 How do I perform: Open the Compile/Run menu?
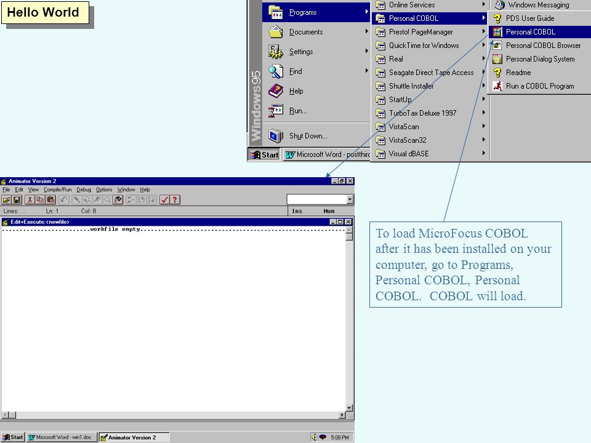[57, 190]
